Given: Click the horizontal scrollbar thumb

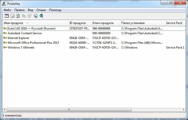Looking at the screenshot, I should tap(69, 109).
